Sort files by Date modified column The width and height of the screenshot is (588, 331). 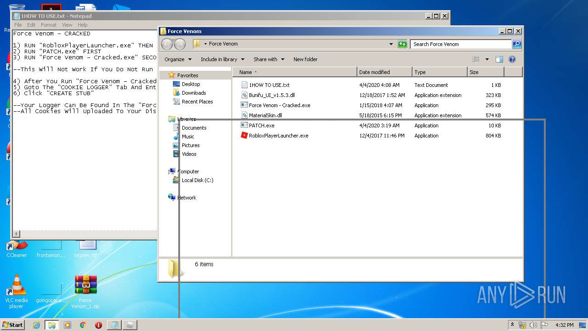pos(384,72)
